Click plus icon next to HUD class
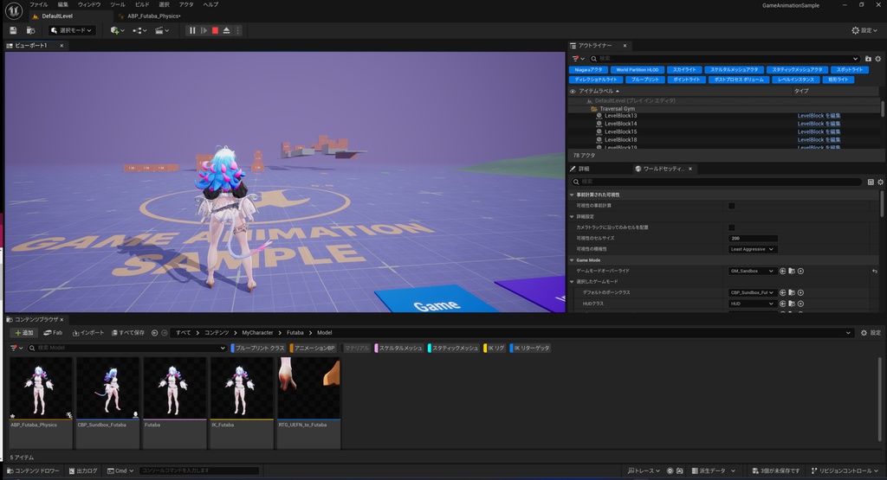 coord(800,304)
